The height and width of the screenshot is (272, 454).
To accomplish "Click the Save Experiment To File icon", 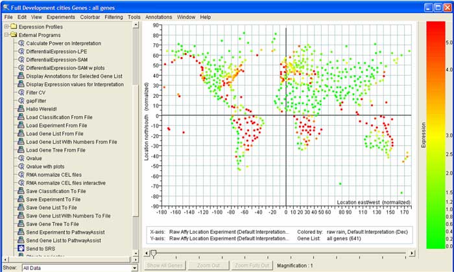I will pos(21,199).
